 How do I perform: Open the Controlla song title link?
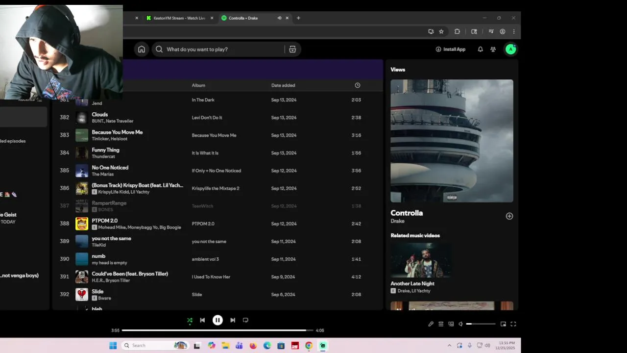pos(407,213)
